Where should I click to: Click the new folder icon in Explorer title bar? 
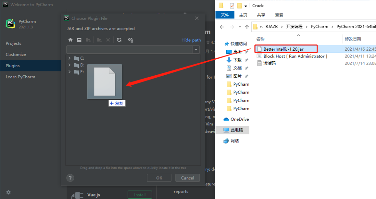[x=239, y=6]
